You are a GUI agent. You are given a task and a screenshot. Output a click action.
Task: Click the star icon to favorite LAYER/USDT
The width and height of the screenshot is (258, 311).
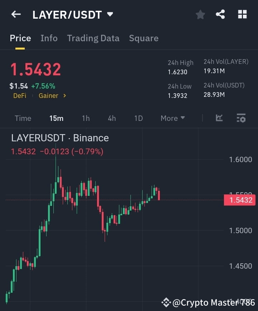[200, 14]
